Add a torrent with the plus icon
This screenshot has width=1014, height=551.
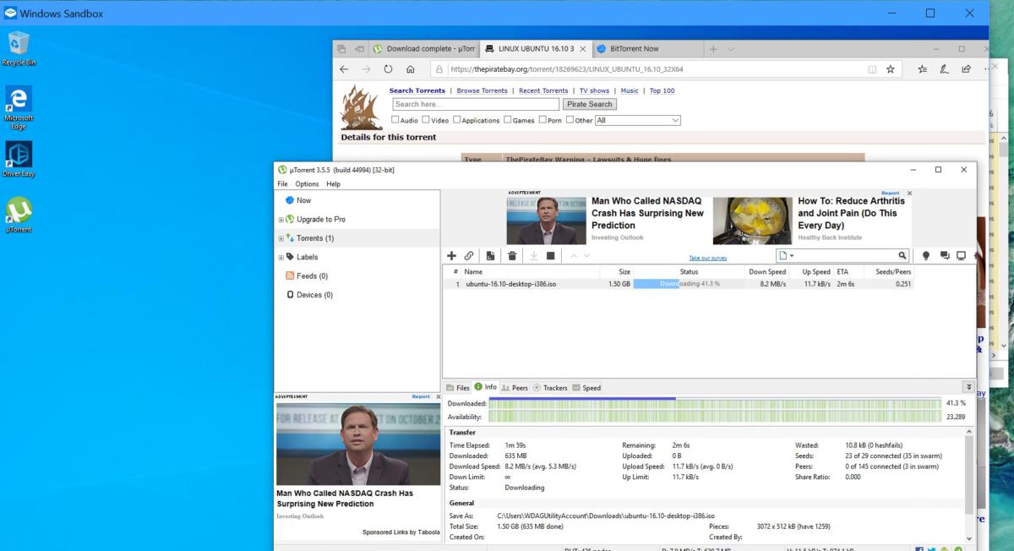coord(451,255)
